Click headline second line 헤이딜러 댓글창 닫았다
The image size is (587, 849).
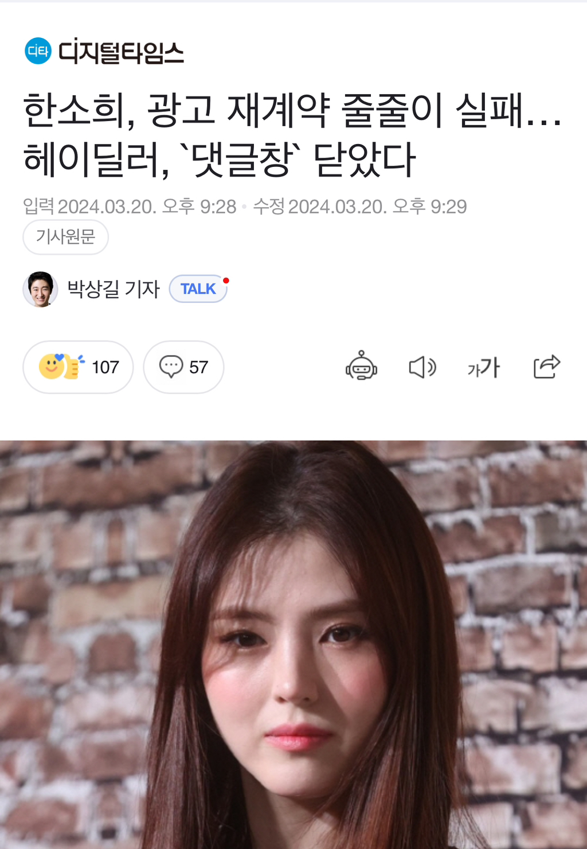pyautogui.click(x=220, y=159)
